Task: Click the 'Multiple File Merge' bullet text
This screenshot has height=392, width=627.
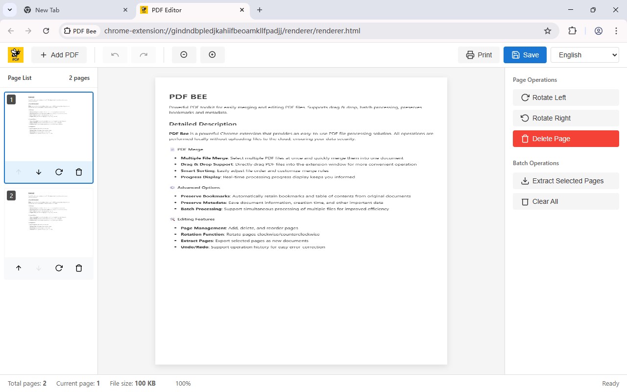Action: pyautogui.click(x=204, y=158)
